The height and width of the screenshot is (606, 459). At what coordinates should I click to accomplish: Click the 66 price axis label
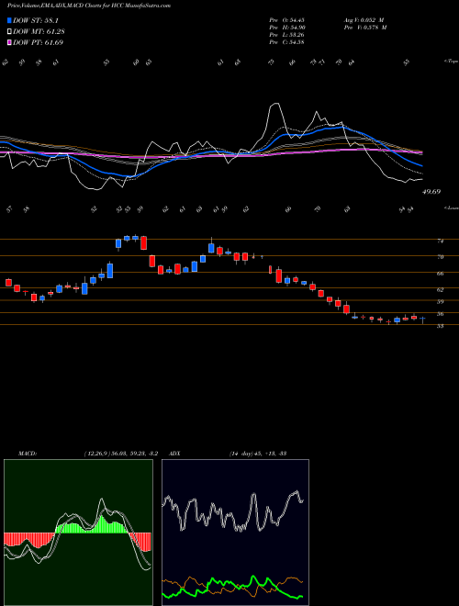pos(440,274)
